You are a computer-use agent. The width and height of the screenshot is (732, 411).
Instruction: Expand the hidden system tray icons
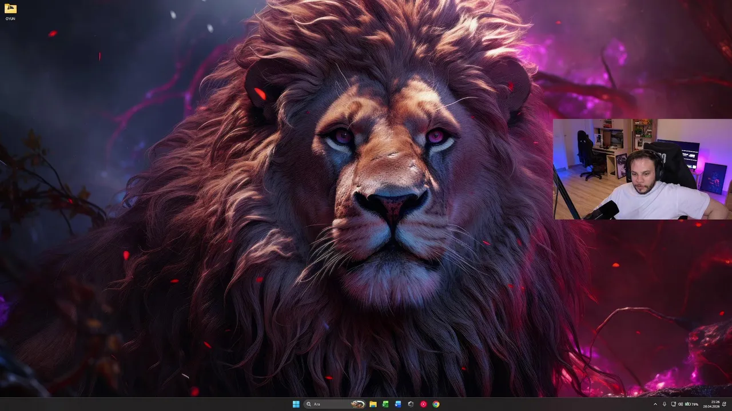point(655,404)
